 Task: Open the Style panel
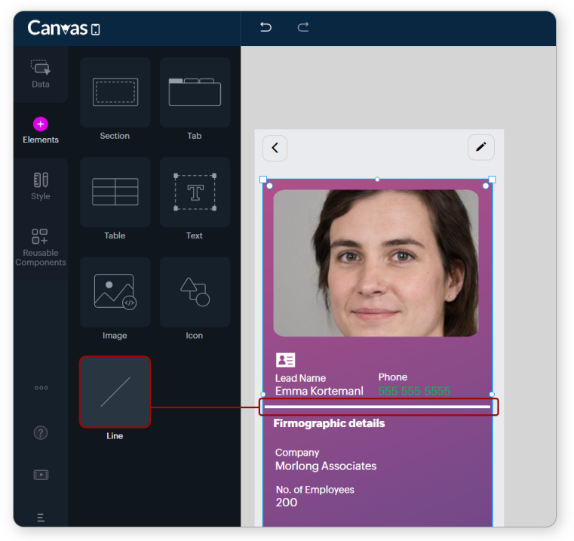(x=40, y=186)
